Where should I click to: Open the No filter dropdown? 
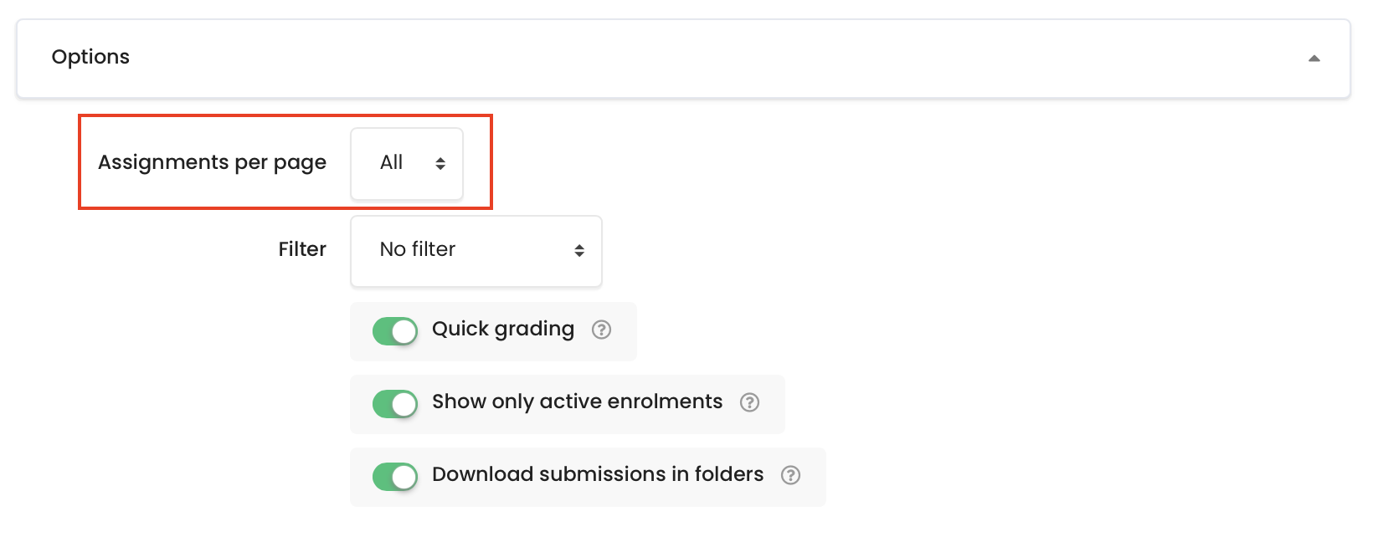pos(476,251)
